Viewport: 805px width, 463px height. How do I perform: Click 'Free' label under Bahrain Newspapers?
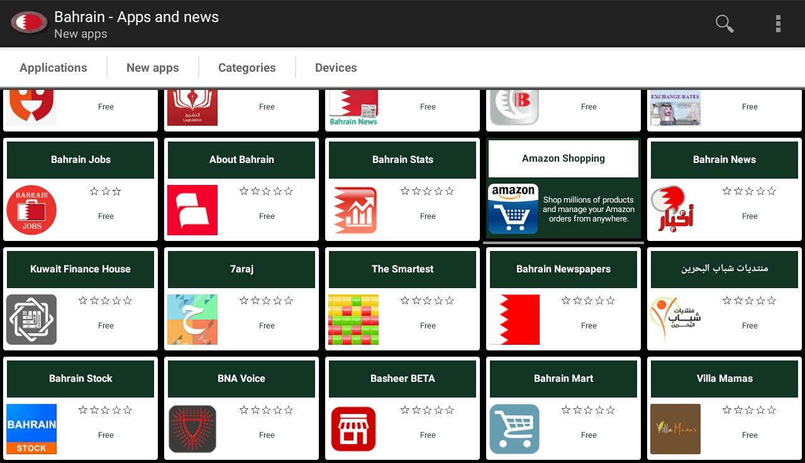589,326
